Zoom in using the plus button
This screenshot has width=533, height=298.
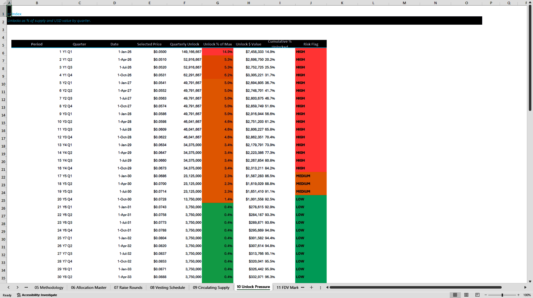(x=518, y=295)
